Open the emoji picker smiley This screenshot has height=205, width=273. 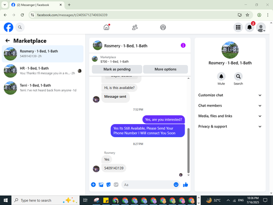pos(176,185)
